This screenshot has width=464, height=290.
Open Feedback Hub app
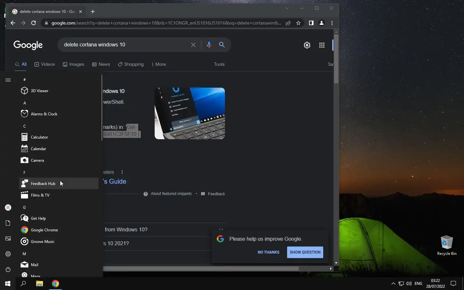point(59,184)
